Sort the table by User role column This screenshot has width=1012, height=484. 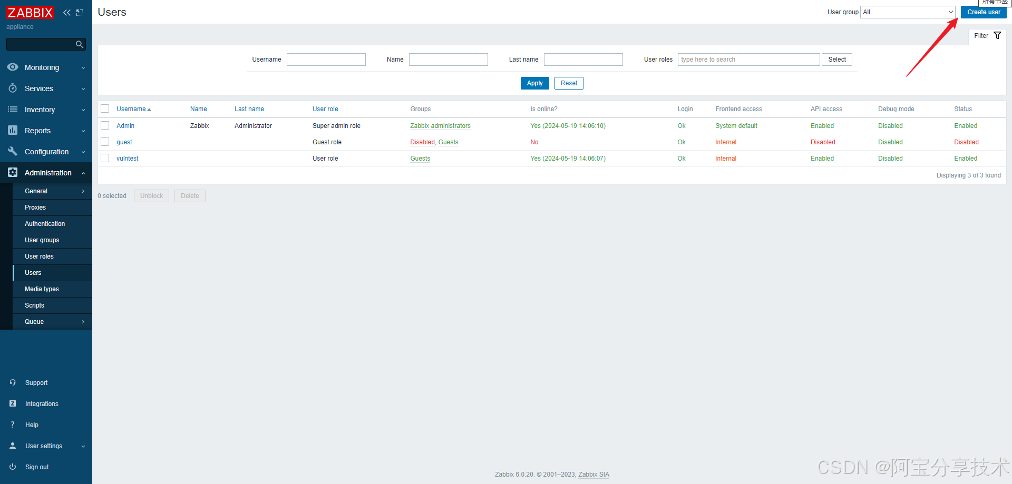pos(325,109)
